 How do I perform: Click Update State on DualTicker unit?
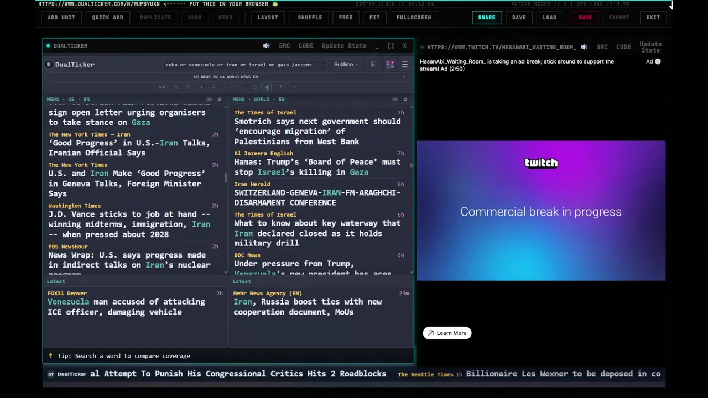point(344,46)
